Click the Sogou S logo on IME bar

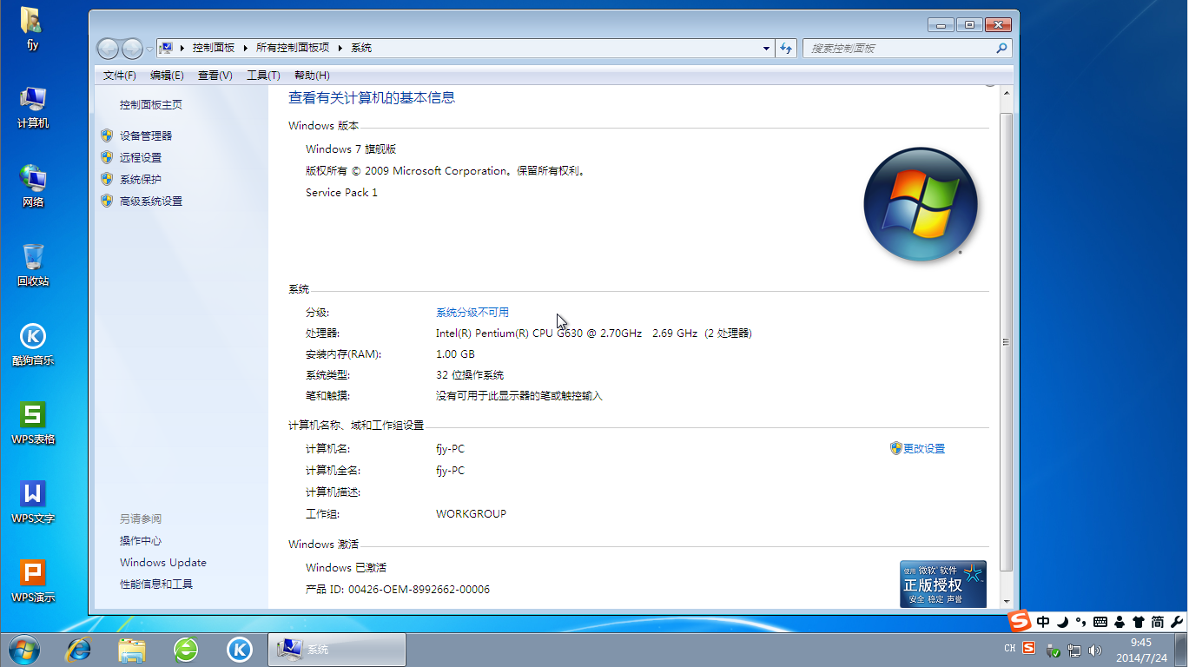[x=1020, y=621]
